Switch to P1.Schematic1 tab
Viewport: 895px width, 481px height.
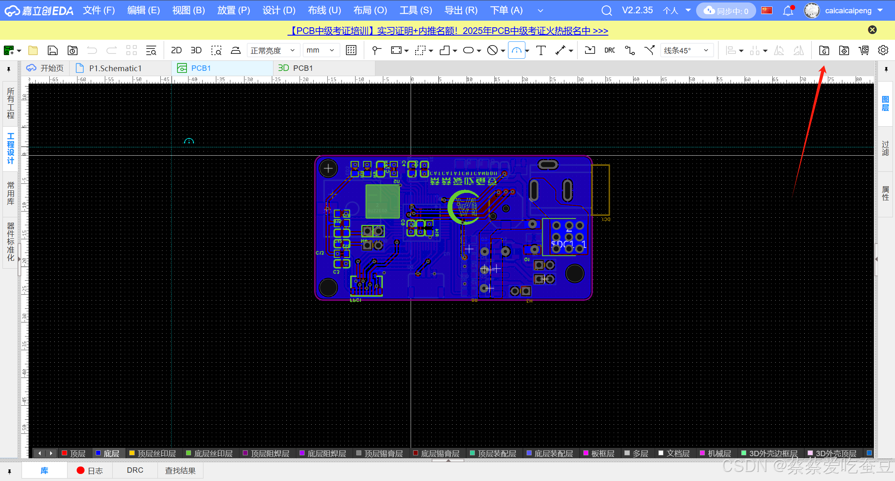tap(115, 68)
